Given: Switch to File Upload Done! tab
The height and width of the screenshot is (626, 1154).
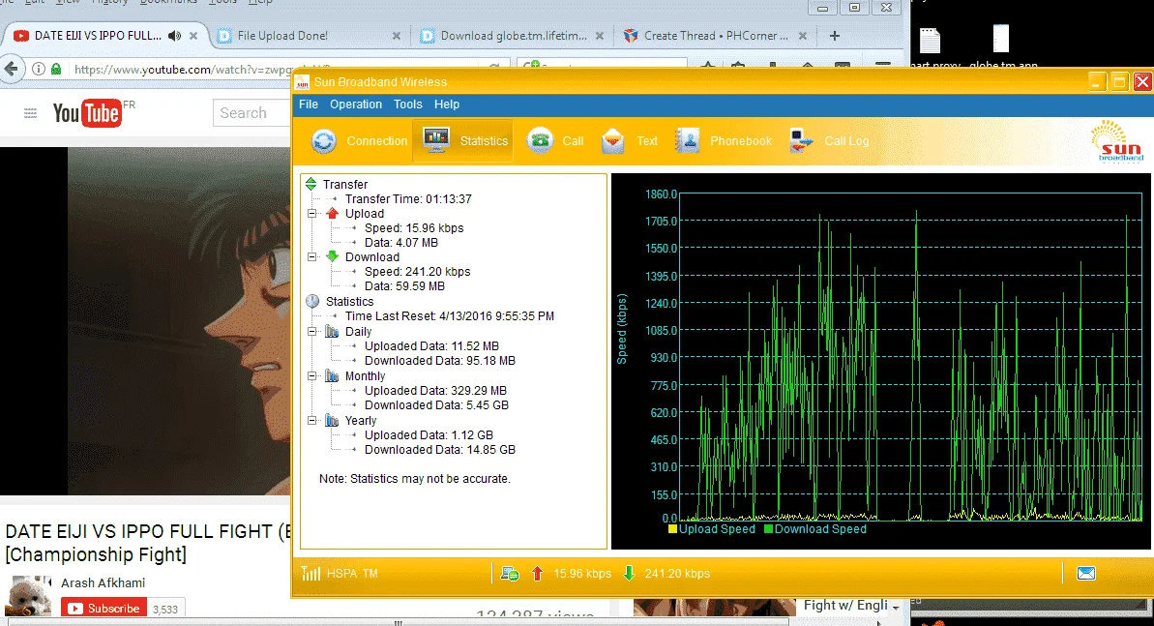Looking at the screenshot, I should 282,36.
